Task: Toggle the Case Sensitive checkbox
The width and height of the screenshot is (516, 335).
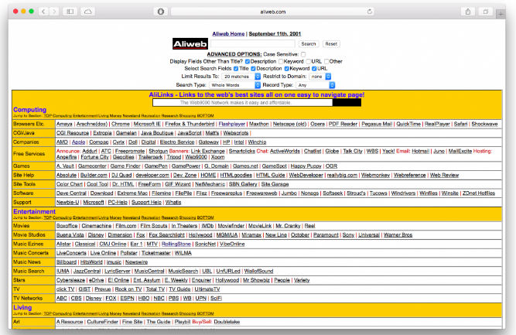Action: [x=303, y=54]
